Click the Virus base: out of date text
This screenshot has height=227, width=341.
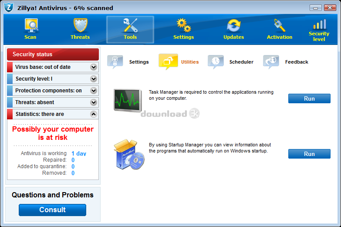(43, 67)
